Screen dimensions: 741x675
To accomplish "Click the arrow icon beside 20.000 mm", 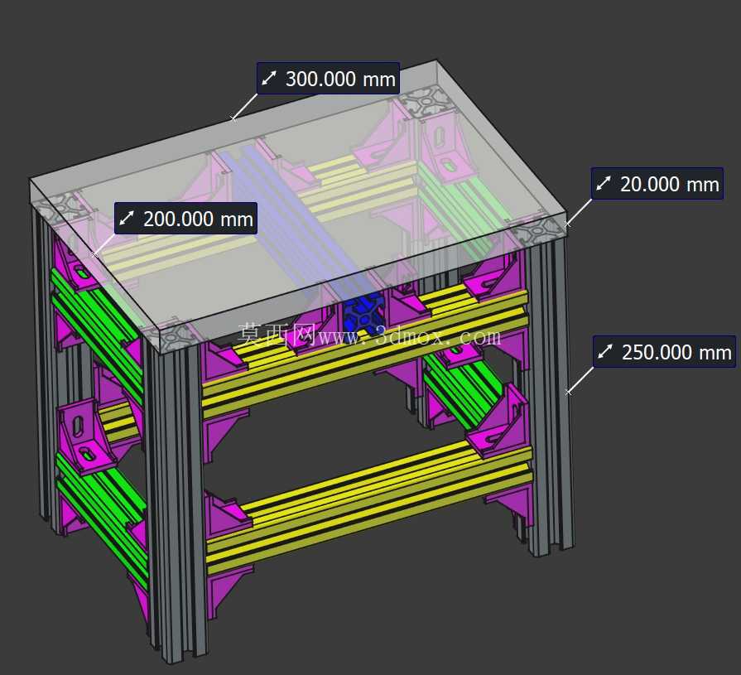I will pyautogui.click(x=604, y=183).
